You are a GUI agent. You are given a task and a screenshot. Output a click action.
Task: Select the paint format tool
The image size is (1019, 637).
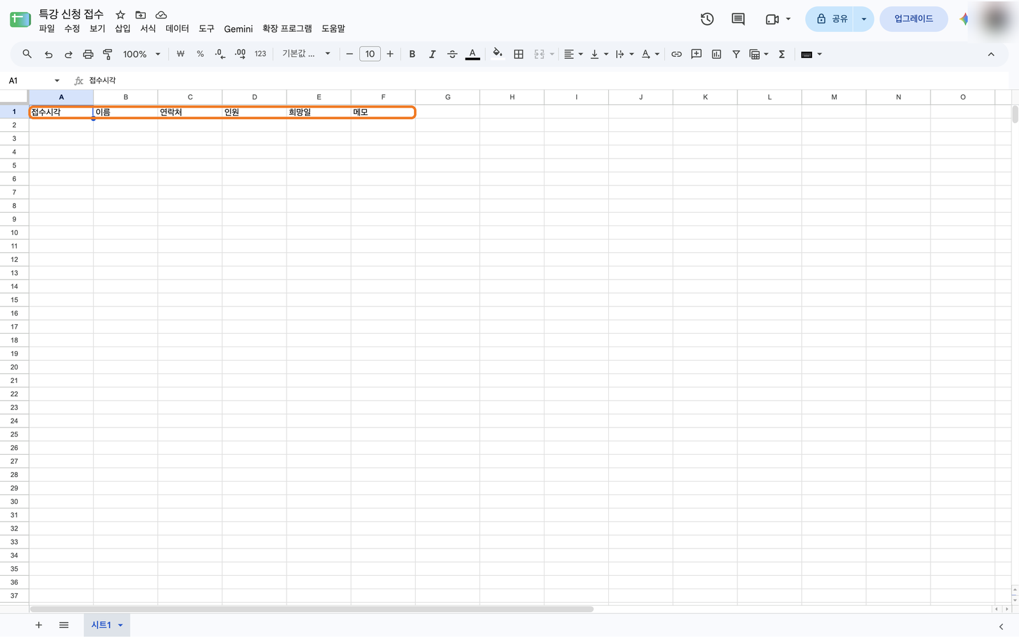click(x=108, y=54)
